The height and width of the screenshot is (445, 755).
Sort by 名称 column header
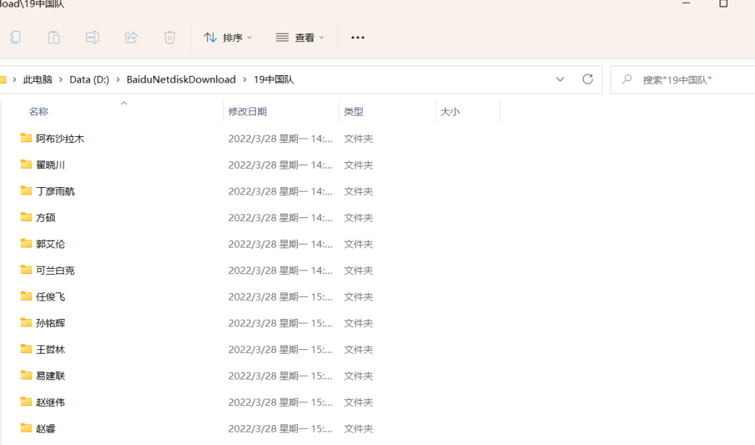coord(38,111)
